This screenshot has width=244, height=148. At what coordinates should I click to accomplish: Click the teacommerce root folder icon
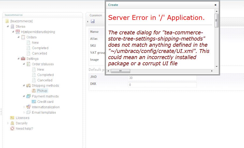pyautogui.click(x=7, y=21)
